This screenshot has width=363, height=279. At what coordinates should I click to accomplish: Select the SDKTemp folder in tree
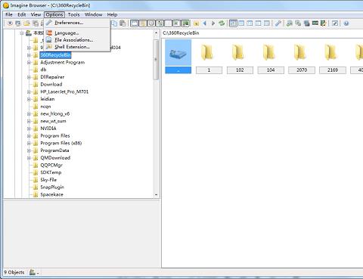tap(51, 172)
